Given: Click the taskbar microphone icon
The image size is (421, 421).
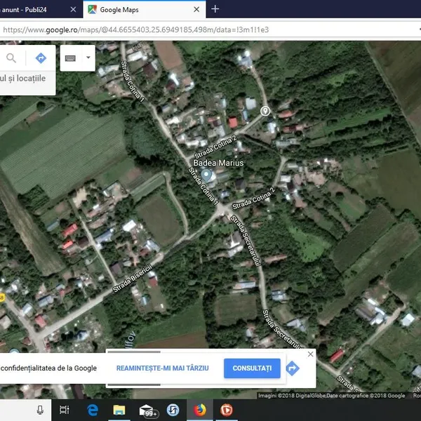Looking at the screenshot, I should 40,410.
